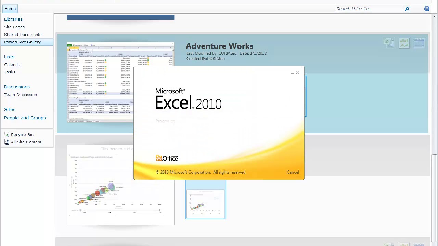The image size is (438, 246).
Task: Click the Last Modified By CORP\teo text
Action: point(212,53)
